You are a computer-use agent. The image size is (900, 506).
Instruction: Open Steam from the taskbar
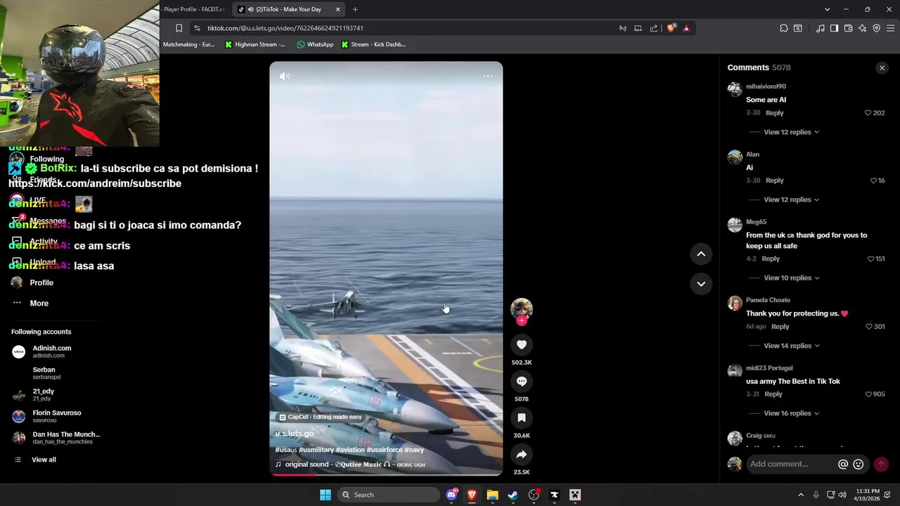(x=513, y=495)
